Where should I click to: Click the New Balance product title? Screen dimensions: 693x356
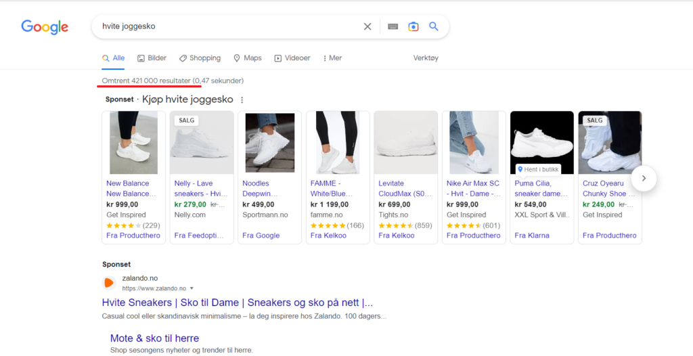(131, 188)
